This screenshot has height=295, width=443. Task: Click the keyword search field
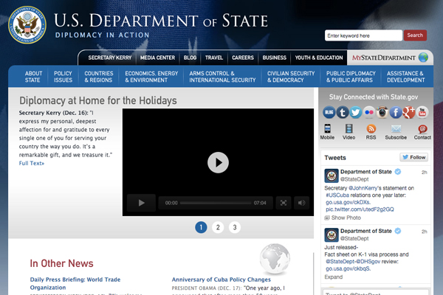click(x=363, y=35)
